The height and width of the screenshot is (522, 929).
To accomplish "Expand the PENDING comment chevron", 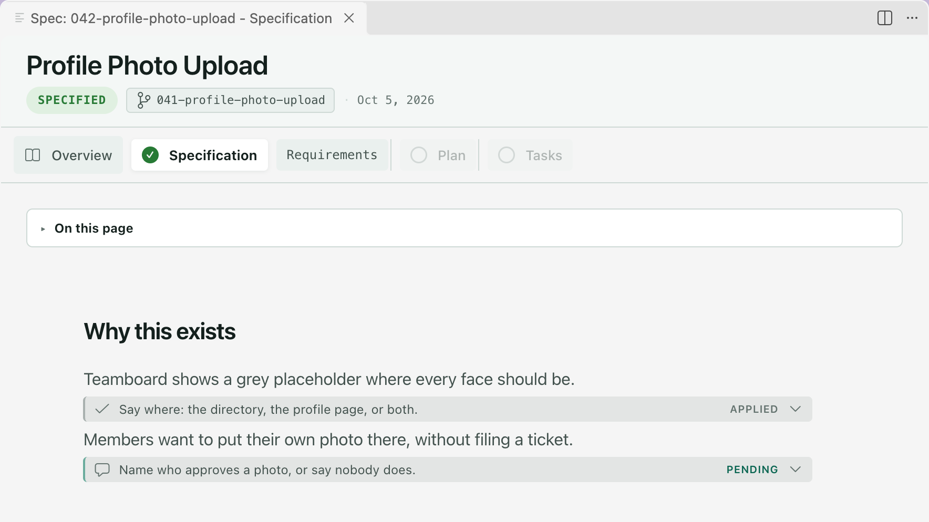I will (x=796, y=469).
